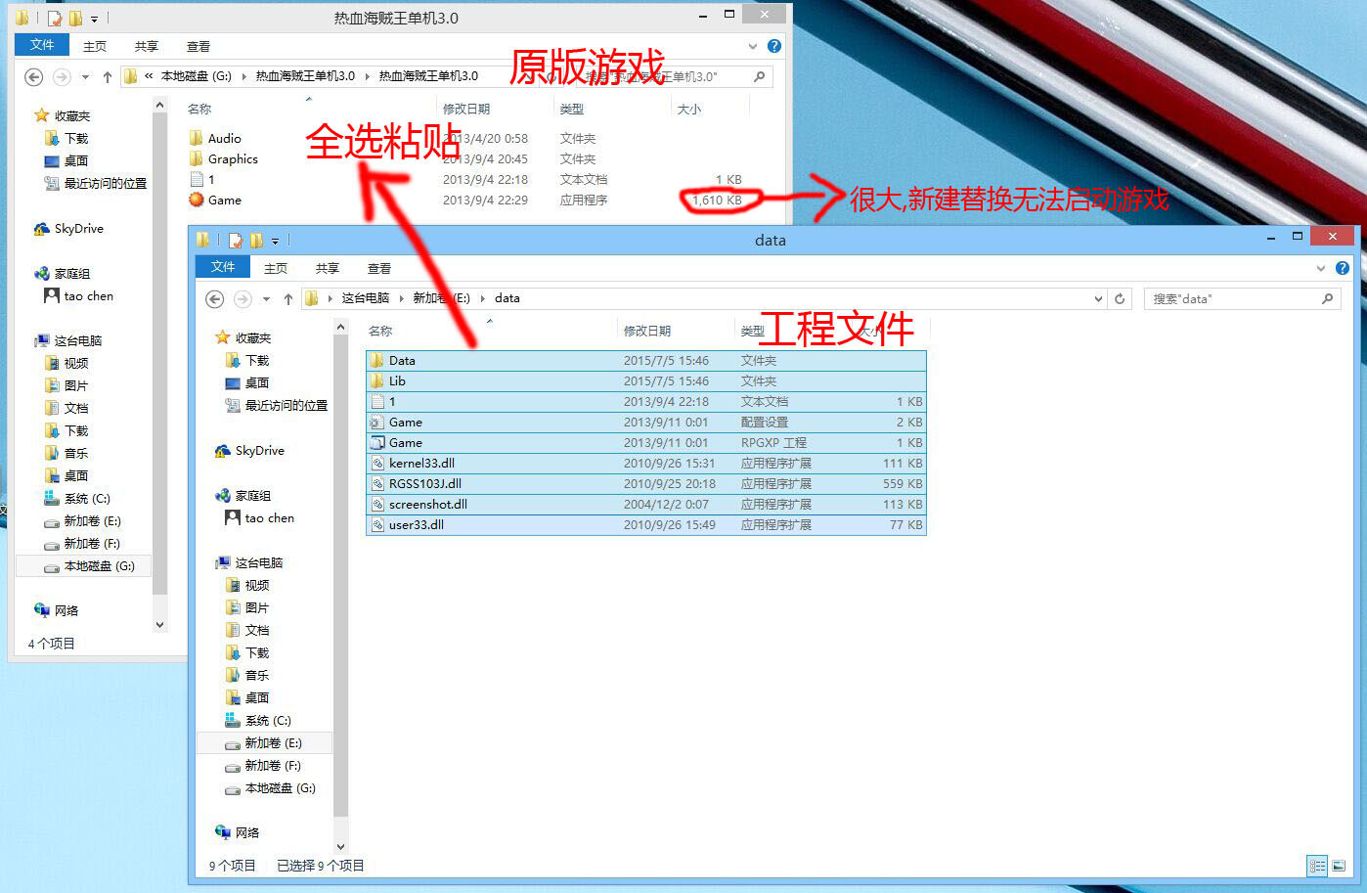Screen dimensions: 1367x893
Task: Click search magnifier in data window
Action: pos(1327,298)
